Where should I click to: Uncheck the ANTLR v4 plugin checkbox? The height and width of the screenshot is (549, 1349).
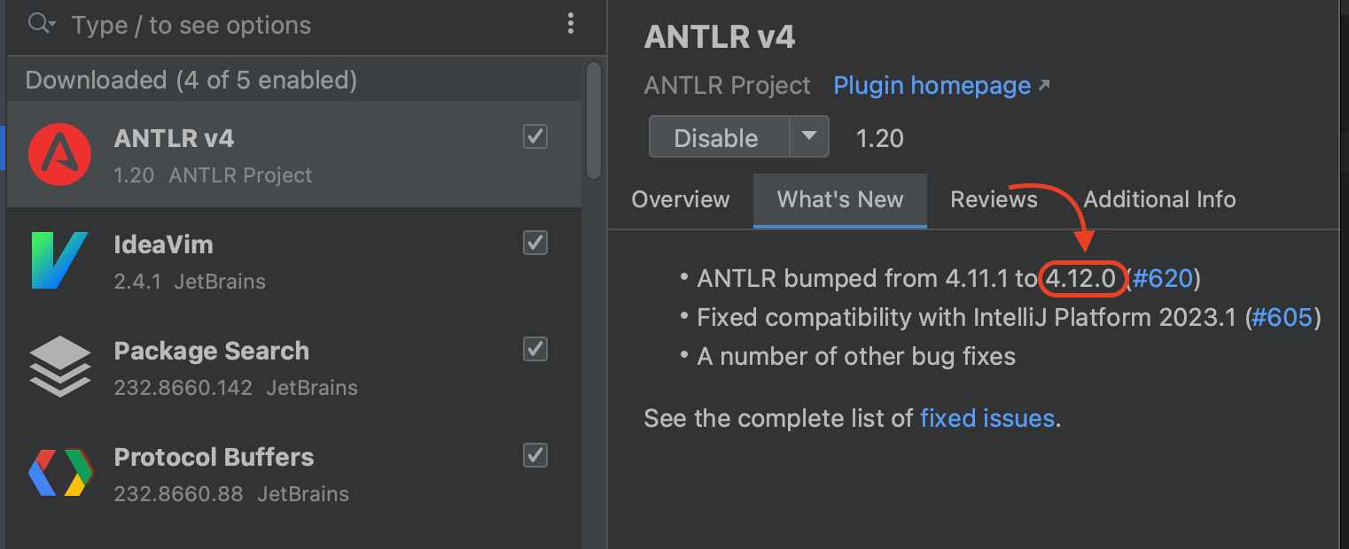tap(535, 137)
